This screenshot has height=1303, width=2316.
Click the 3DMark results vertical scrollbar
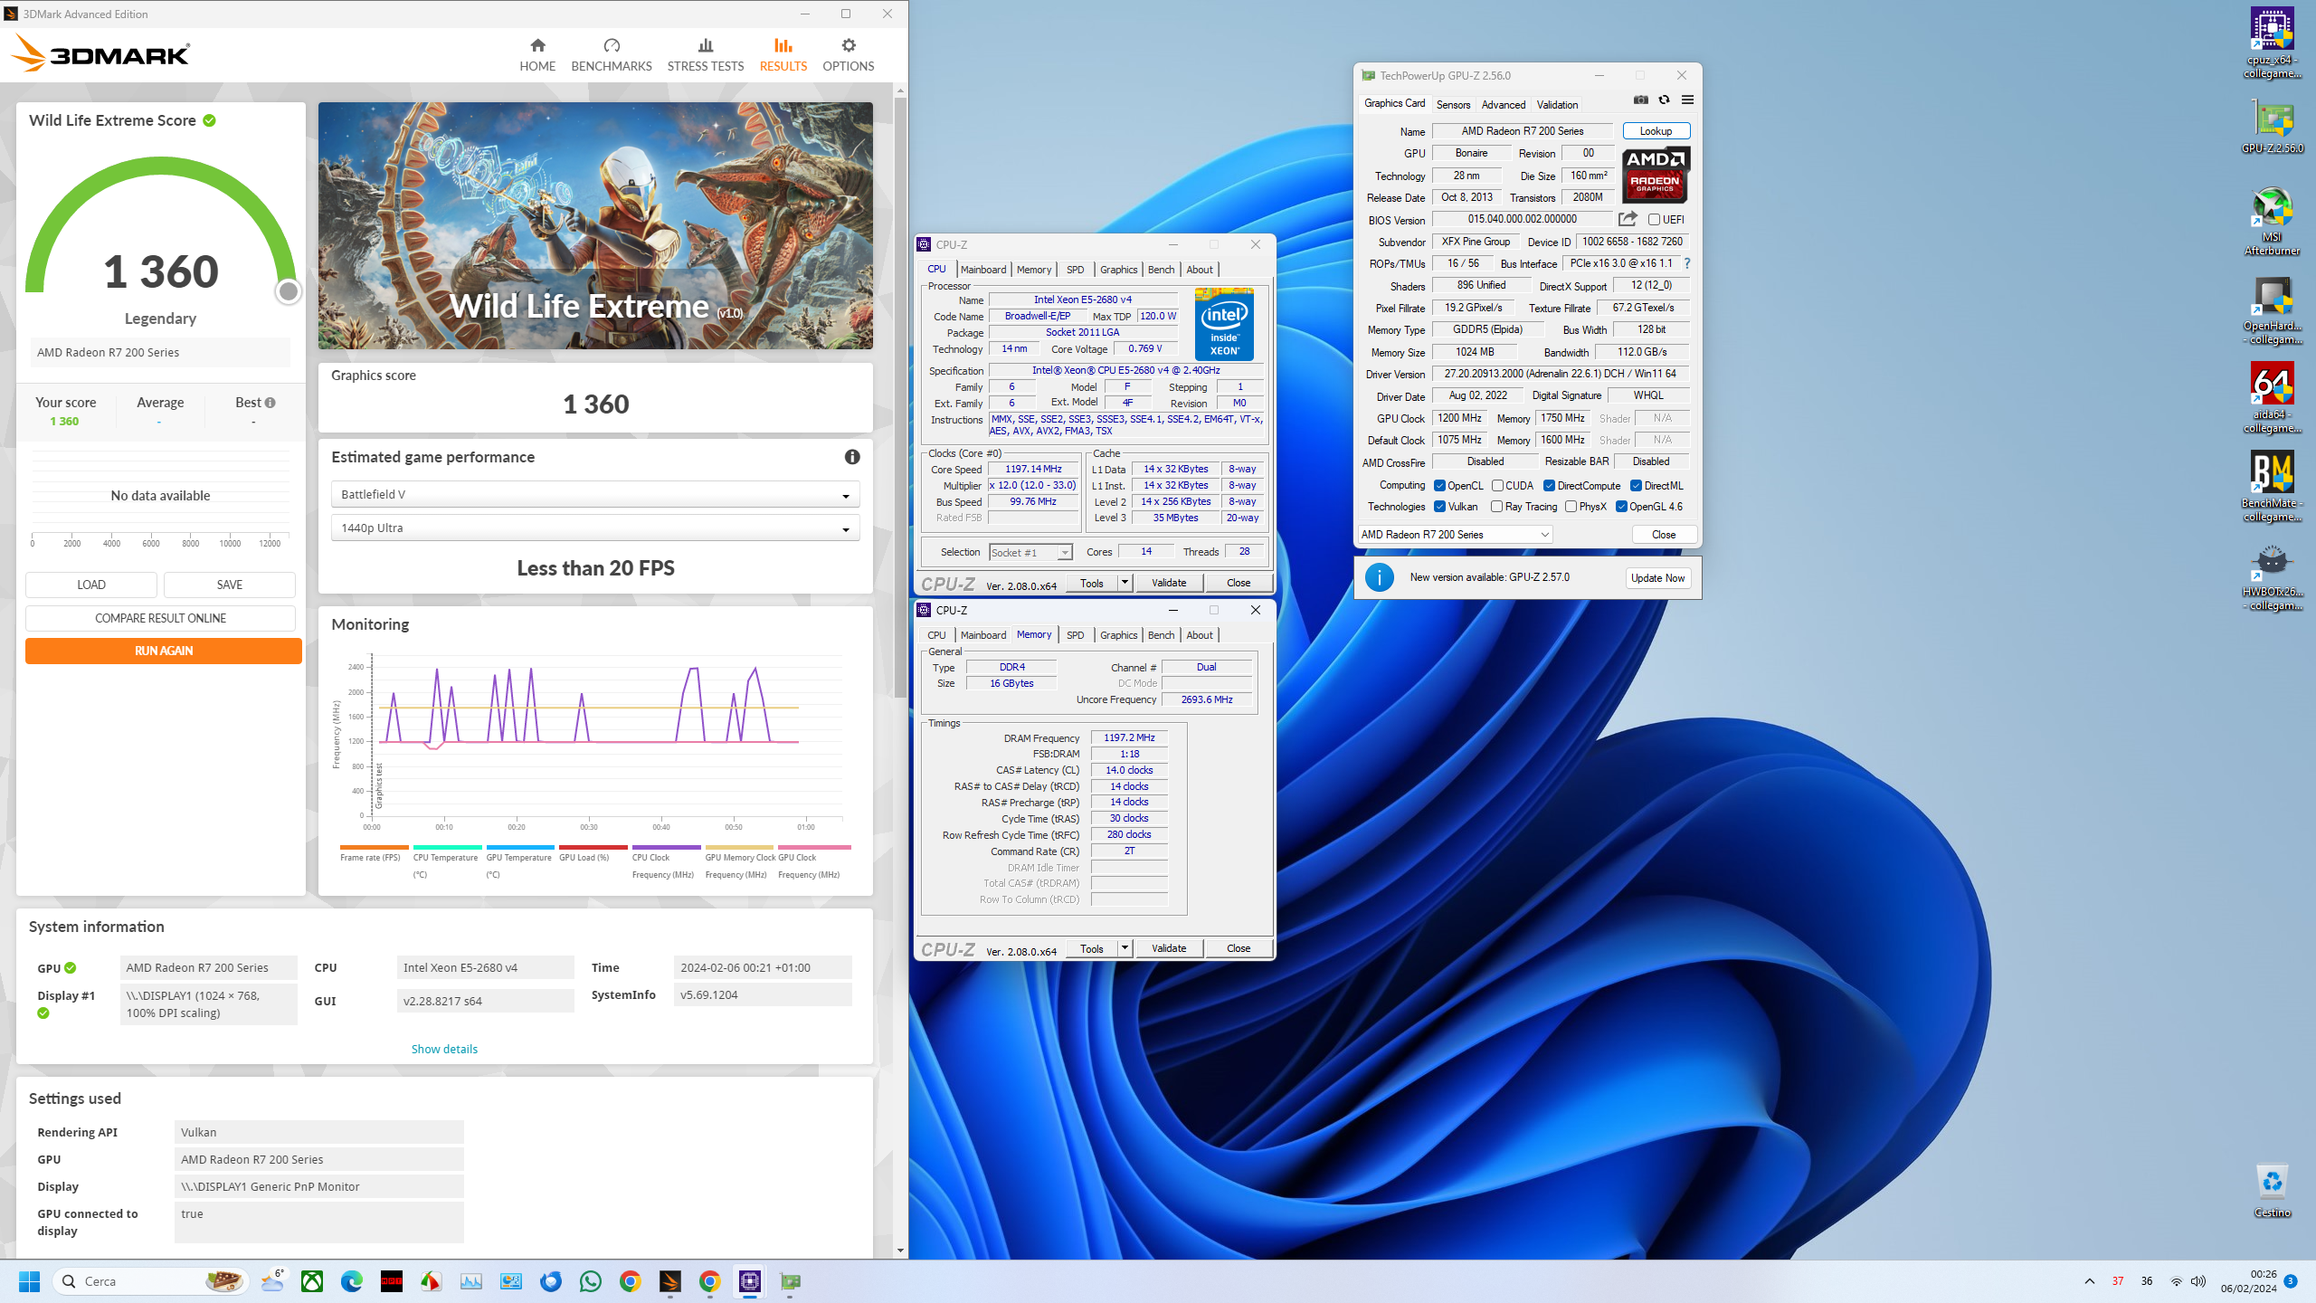tap(900, 398)
